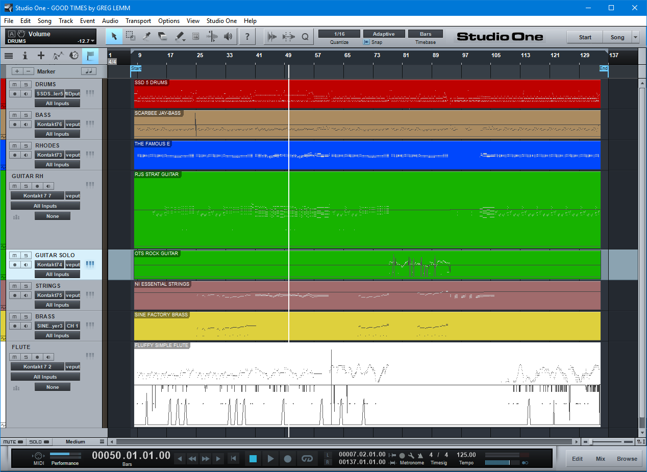Screen dimensions: 647x472
Task: Open the Adaptive snap dropdown
Action: tap(384, 34)
